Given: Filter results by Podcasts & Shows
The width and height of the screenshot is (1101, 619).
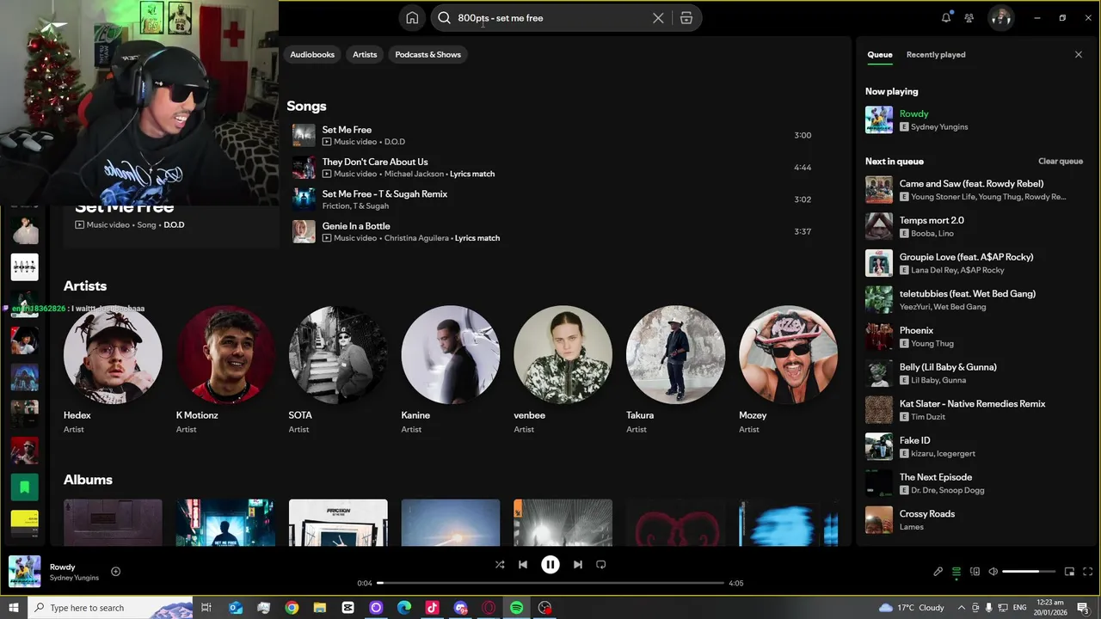Looking at the screenshot, I should tap(428, 54).
